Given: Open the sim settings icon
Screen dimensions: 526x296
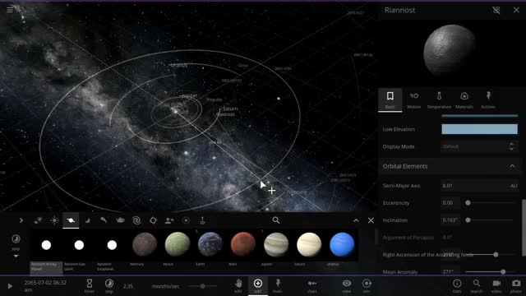Looking at the screenshot, I should [367, 285].
